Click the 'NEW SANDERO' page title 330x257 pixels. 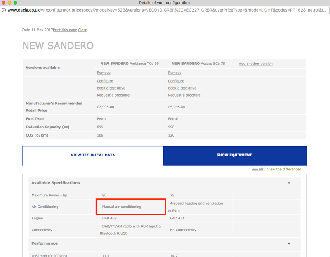coord(58,46)
